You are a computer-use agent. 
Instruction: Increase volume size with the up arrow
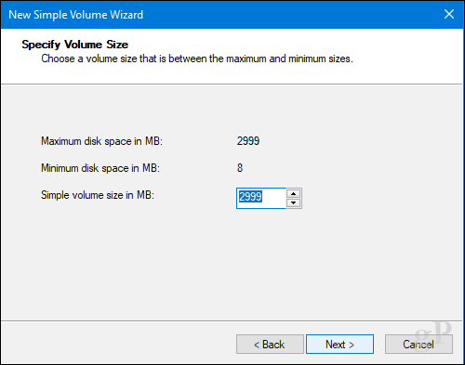pyautogui.click(x=293, y=194)
